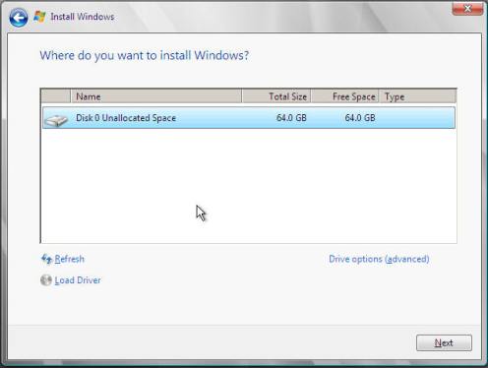Click the hard disk icon for Disk 0

click(56, 120)
